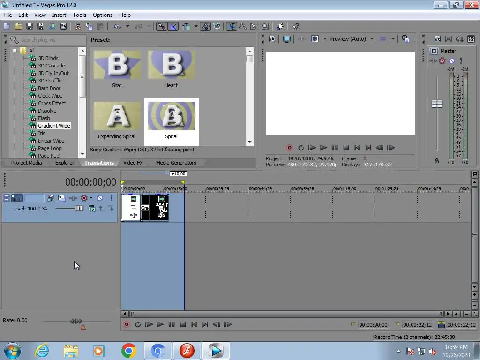Click the What's This help icon
The width and height of the screenshot is (480, 360).
coord(295,27)
